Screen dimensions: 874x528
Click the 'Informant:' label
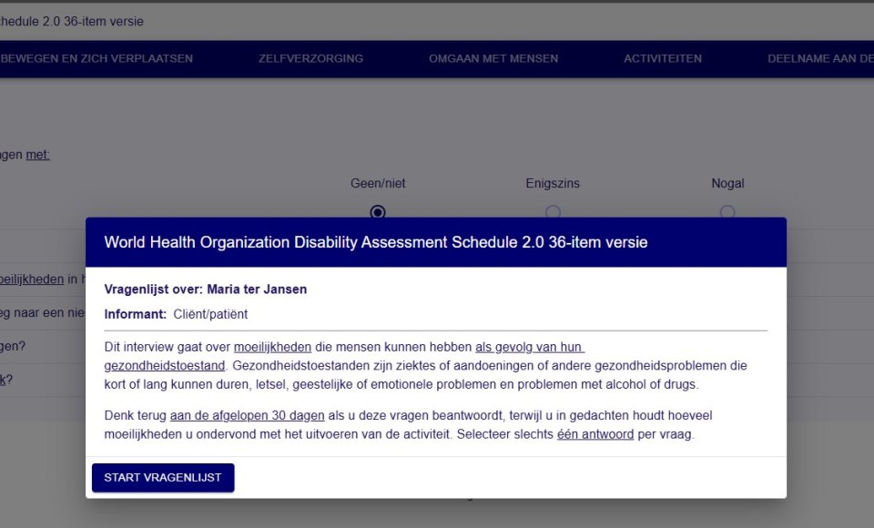(x=136, y=314)
